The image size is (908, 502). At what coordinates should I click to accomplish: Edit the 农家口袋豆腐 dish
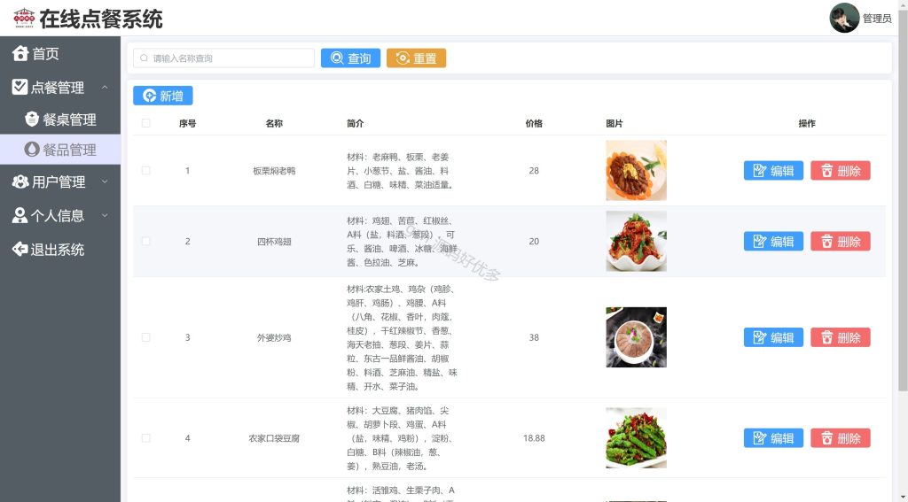(773, 437)
